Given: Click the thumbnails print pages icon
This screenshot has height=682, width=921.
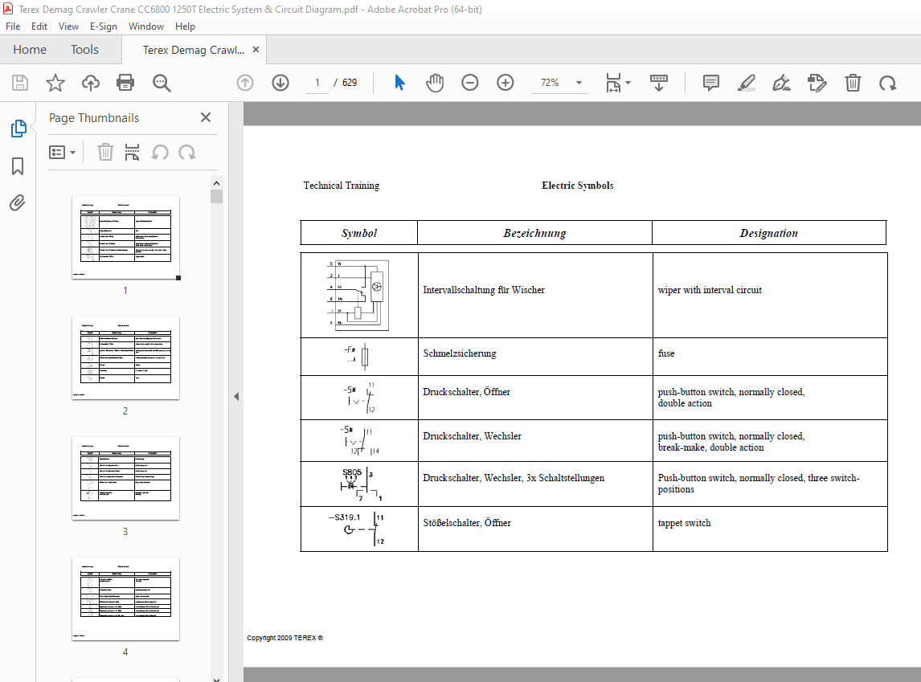Looking at the screenshot, I should click(132, 153).
